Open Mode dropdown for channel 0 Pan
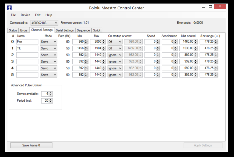 tap(48, 42)
